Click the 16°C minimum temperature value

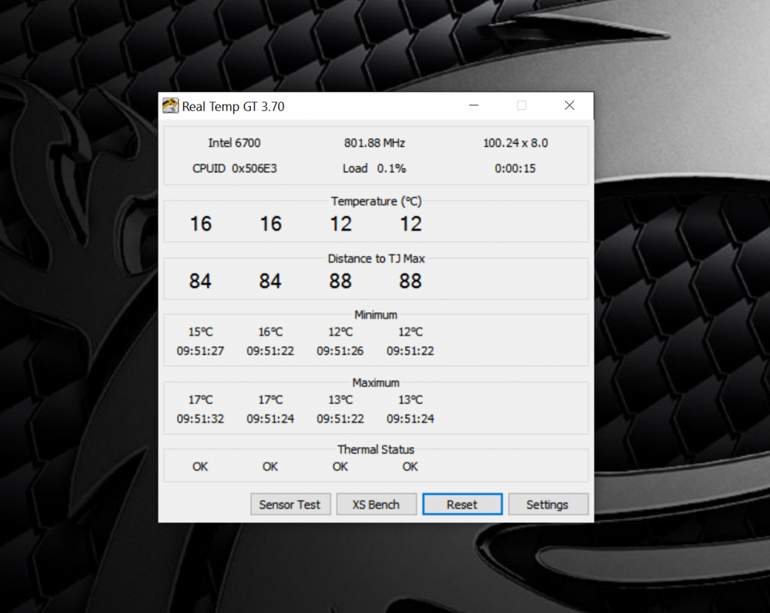pyautogui.click(x=270, y=332)
